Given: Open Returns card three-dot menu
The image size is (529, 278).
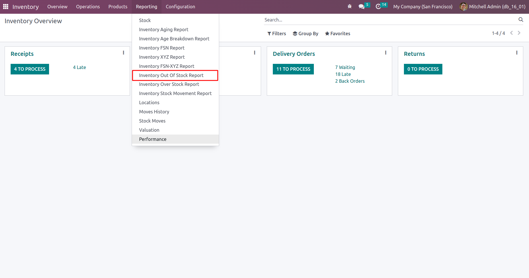Looking at the screenshot, I should [517, 53].
